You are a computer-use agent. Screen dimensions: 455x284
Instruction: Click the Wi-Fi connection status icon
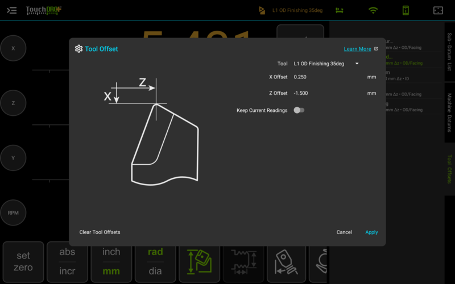click(373, 10)
